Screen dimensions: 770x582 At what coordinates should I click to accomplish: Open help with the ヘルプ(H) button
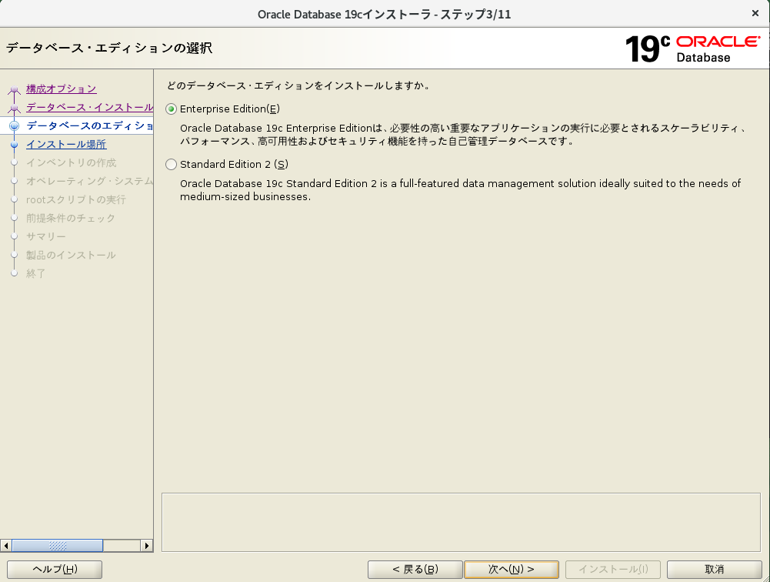pyautogui.click(x=54, y=569)
